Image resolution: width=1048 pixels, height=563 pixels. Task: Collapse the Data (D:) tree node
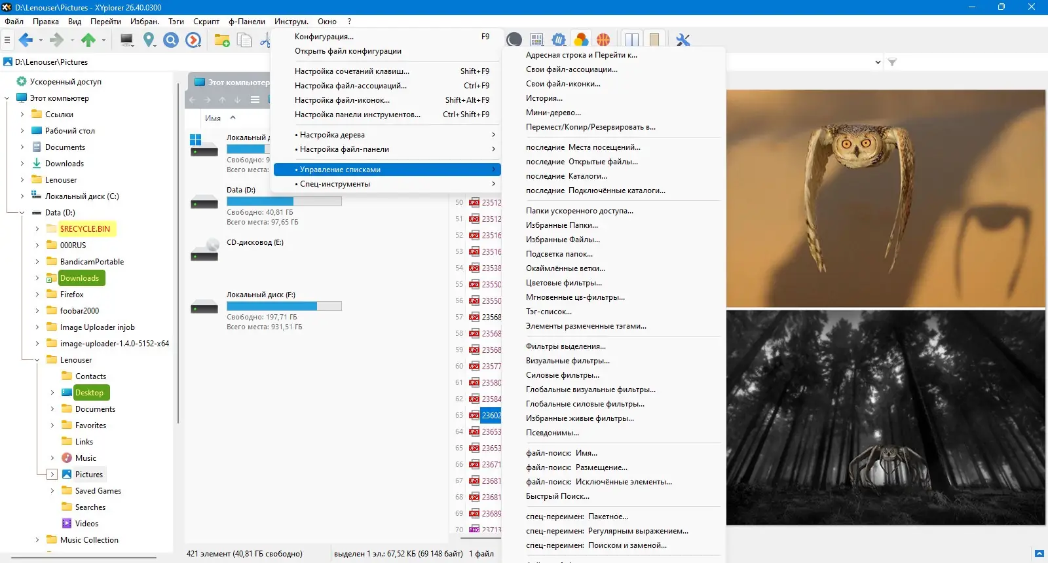click(x=22, y=213)
